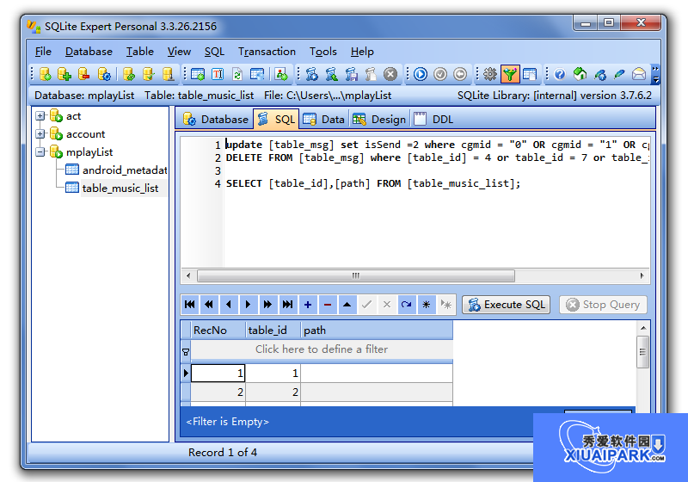This screenshot has width=688, height=482.
Task: Switch to the Data tab
Action: 324,119
